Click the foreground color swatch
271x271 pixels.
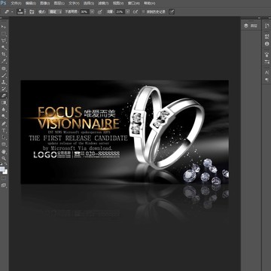2,169
